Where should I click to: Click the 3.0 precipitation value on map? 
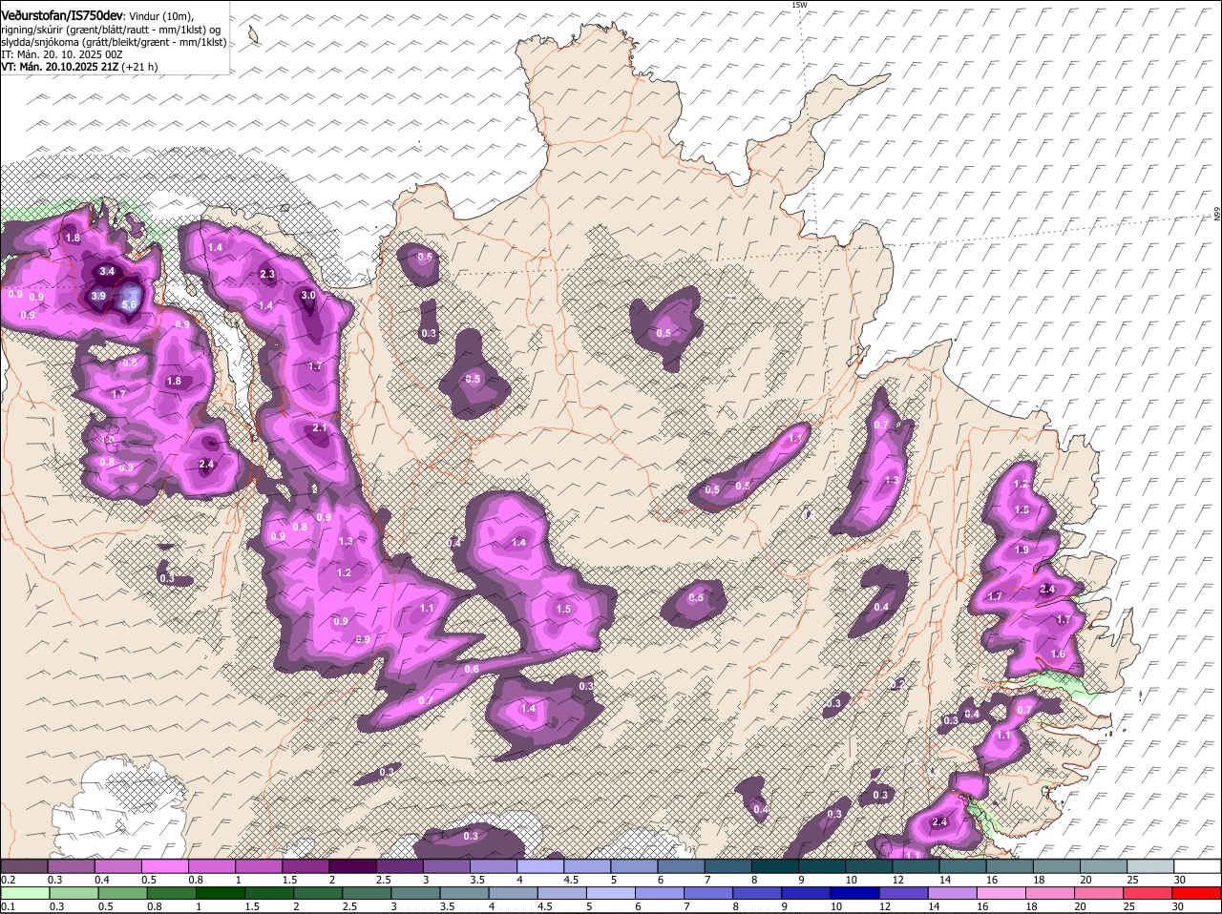[x=308, y=296]
